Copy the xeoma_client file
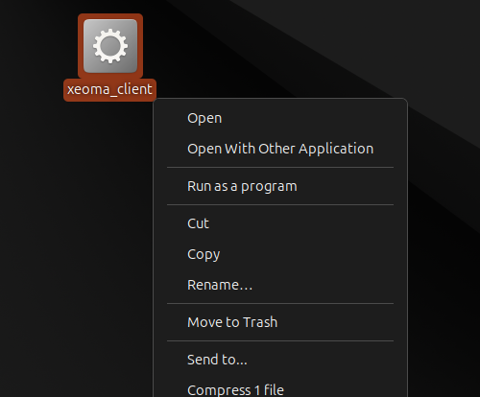The width and height of the screenshot is (480, 397). click(x=280, y=254)
